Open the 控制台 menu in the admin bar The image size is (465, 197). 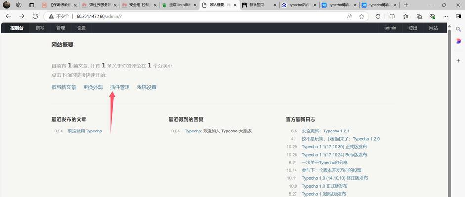pyautogui.click(x=17, y=28)
